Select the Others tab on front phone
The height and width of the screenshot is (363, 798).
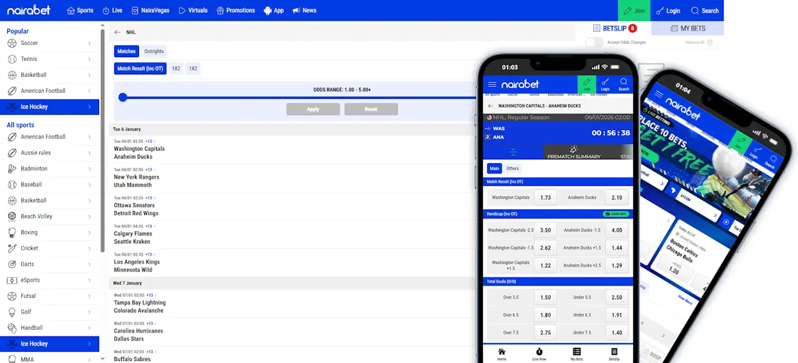click(512, 169)
